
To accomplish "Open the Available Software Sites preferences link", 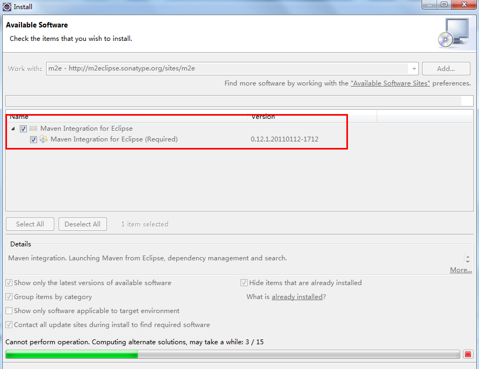I will click(390, 83).
